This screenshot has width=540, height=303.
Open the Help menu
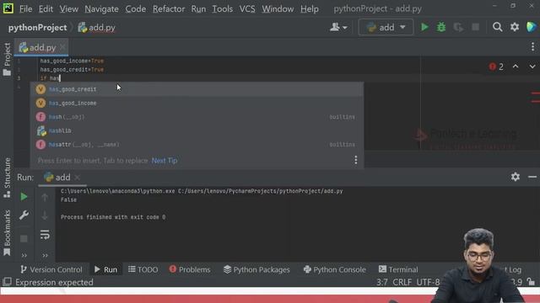310,8
